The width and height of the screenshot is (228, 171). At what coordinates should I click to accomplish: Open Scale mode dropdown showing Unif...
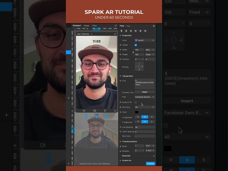click(150, 146)
